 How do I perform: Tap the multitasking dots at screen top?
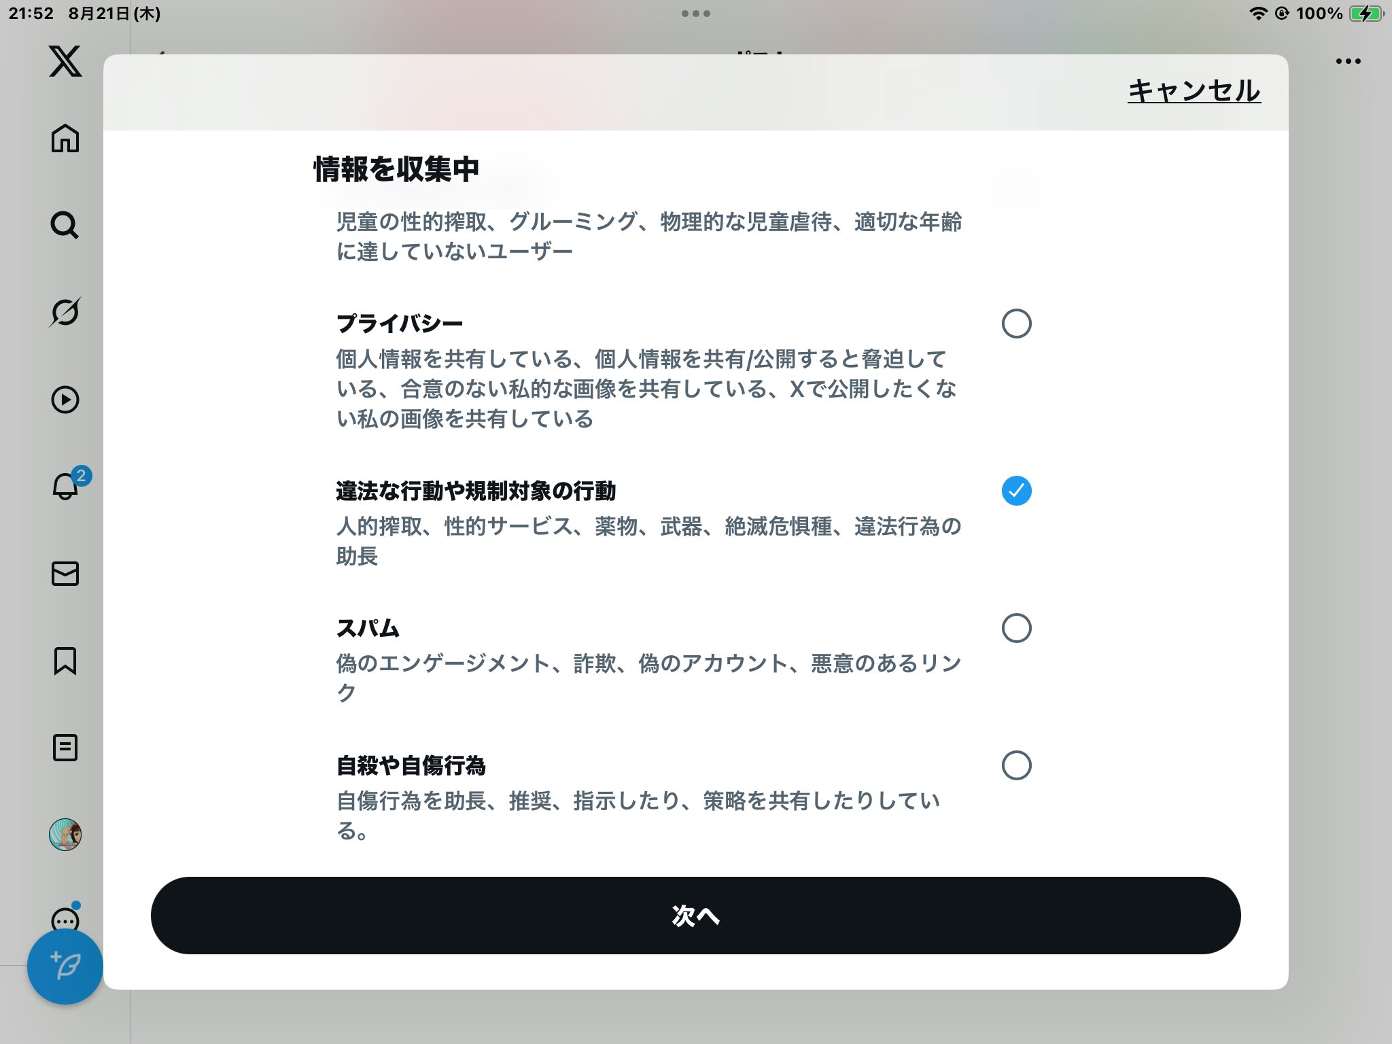696,14
